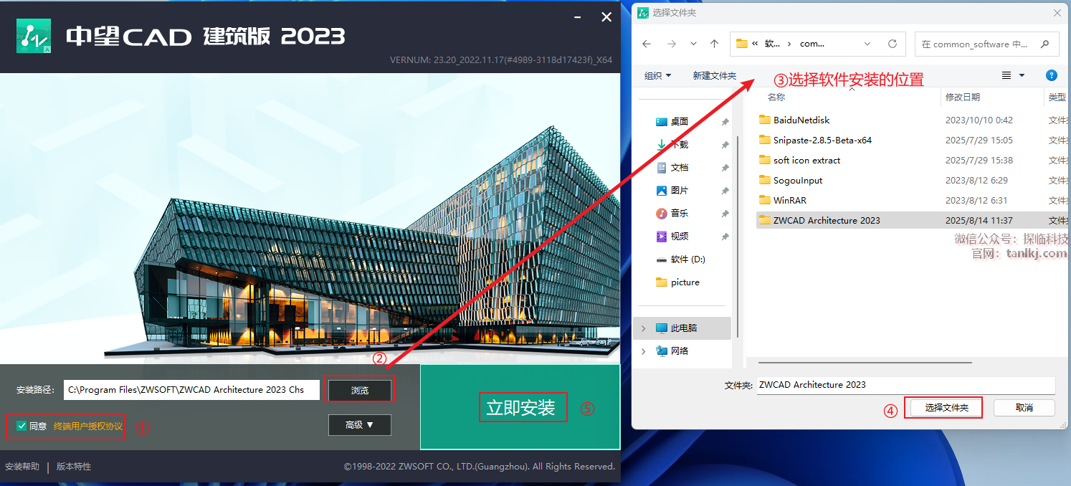Select the WinRAR folder in list
The width and height of the screenshot is (1071, 486).
[x=789, y=201]
